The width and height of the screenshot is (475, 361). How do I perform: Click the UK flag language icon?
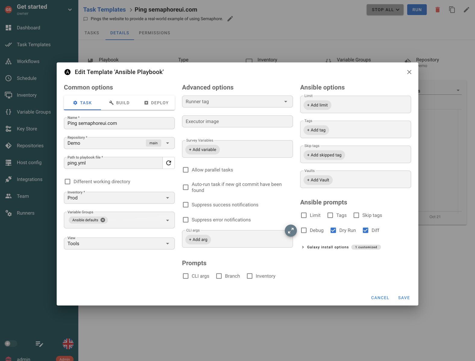(68, 344)
